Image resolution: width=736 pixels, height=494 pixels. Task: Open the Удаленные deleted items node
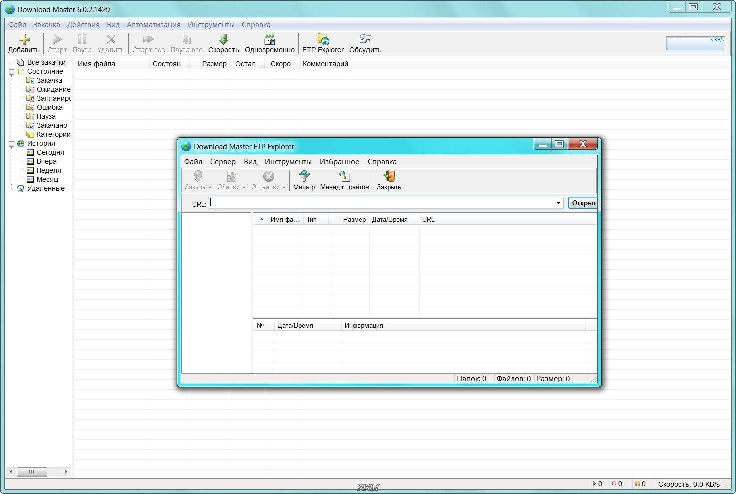coord(46,188)
